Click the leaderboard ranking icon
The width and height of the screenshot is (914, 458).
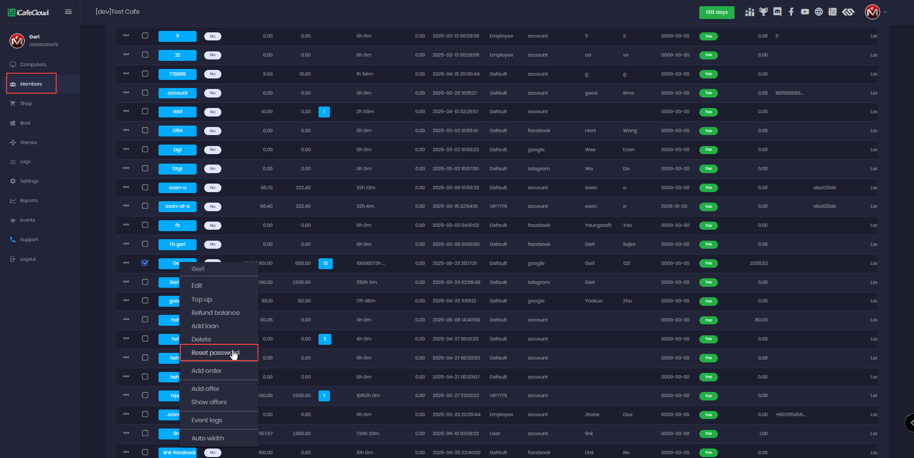click(x=750, y=12)
